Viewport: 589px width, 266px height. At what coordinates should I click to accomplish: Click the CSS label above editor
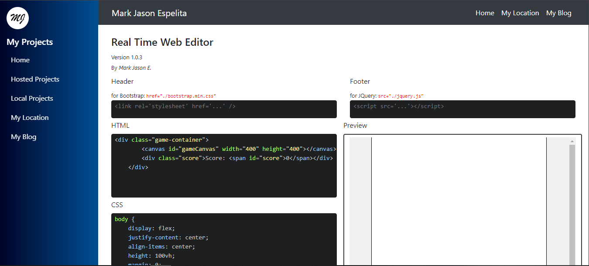(117, 205)
